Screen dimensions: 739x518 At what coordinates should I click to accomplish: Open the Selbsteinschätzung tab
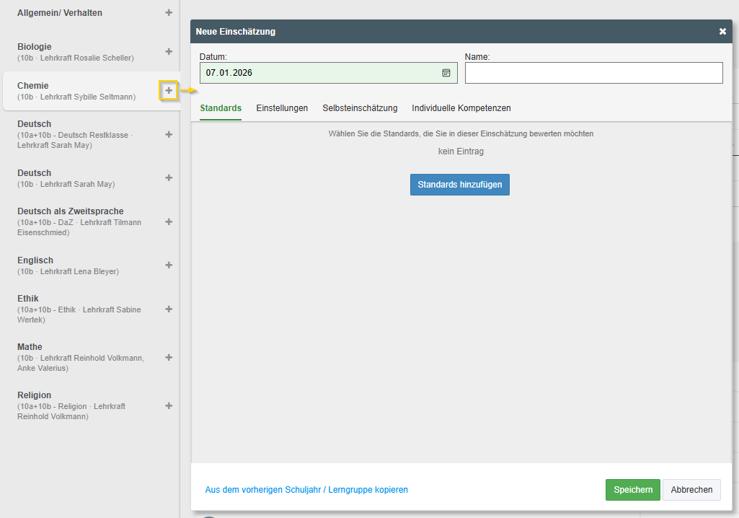[x=360, y=108]
